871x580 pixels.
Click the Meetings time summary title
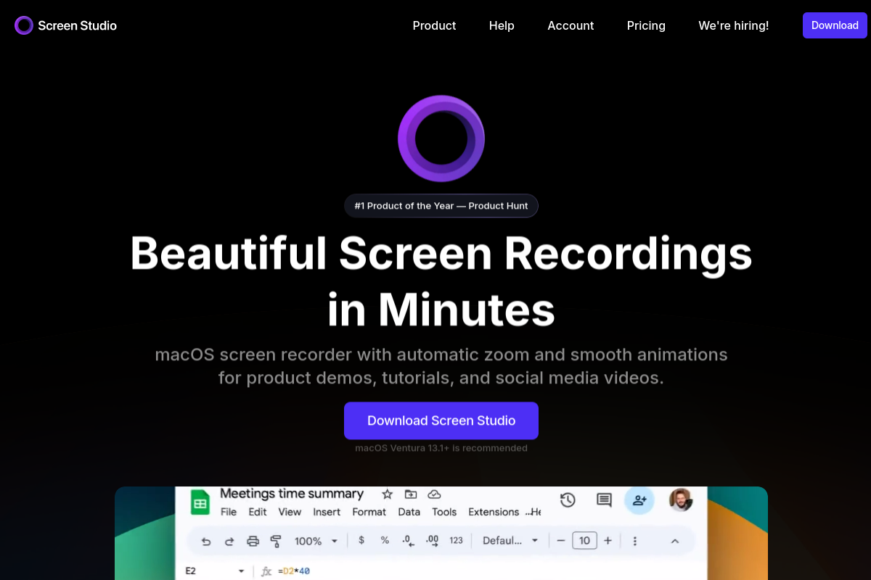(292, 494)
